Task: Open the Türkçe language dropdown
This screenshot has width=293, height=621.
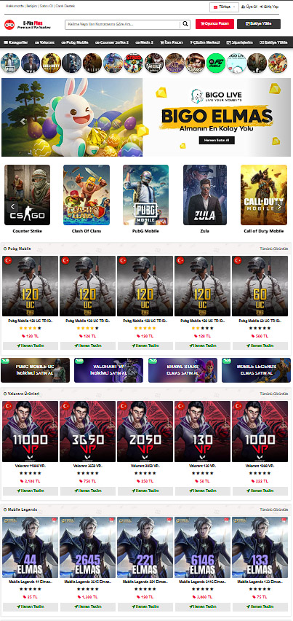Action: [224, 7]
